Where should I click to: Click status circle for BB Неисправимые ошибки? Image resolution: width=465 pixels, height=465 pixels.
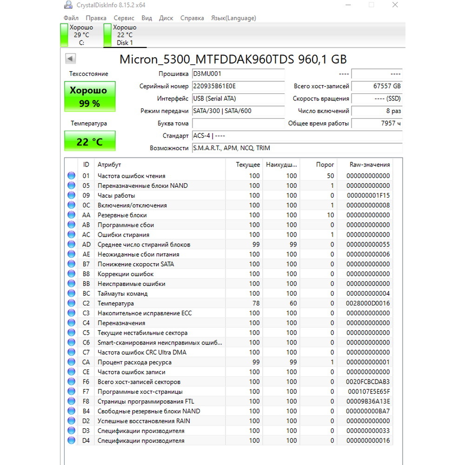(72, 284)
